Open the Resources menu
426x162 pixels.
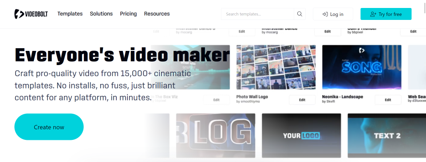157,14
